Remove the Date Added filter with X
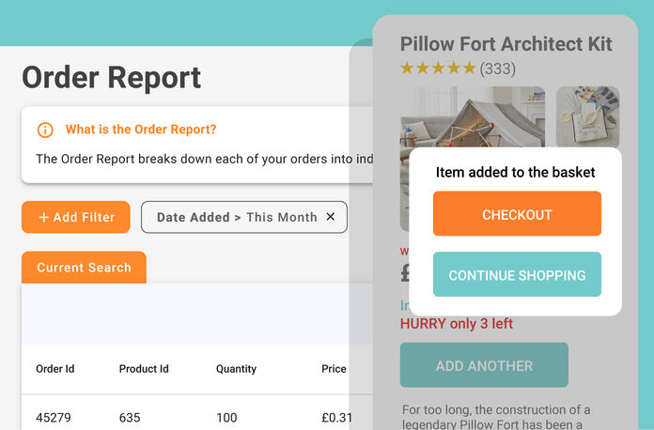Image resolution: width=654 pixels, height=430 pixels. pos(330,217)
